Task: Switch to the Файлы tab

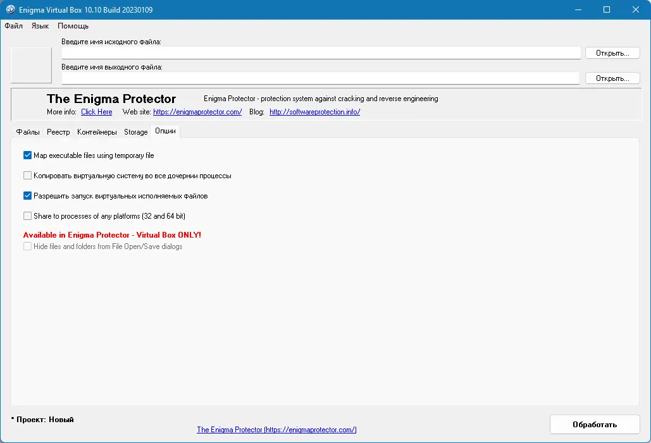Action: (x=28, y=132)
